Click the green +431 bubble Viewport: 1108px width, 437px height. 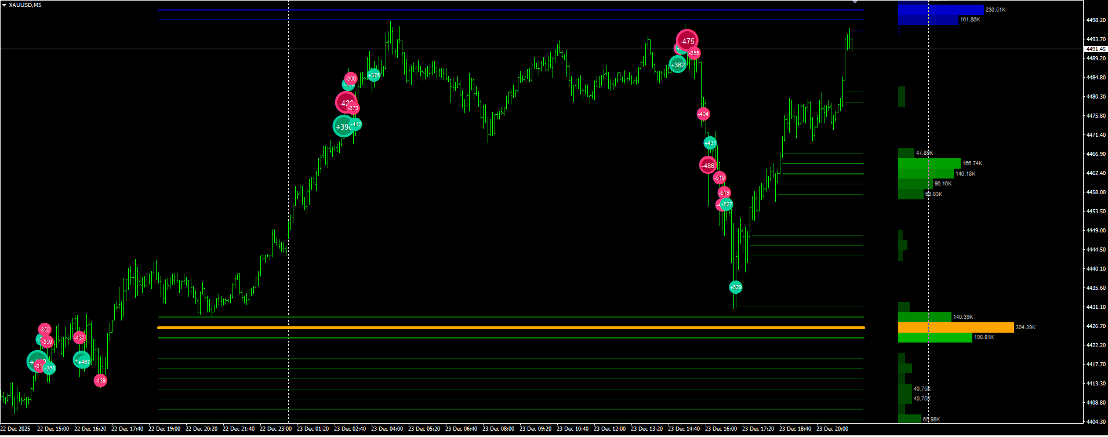(x=710, y=143)
